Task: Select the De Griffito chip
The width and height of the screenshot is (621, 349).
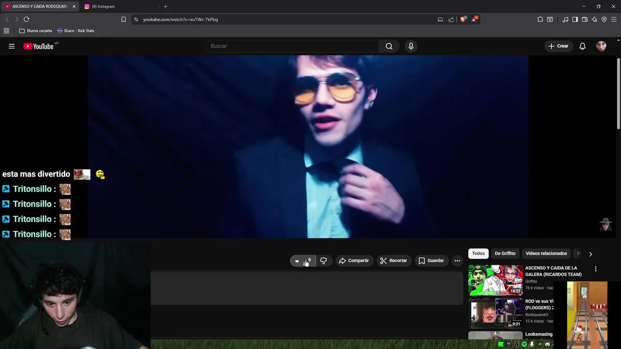Action: pyautogui.click(x=505, y=254)
